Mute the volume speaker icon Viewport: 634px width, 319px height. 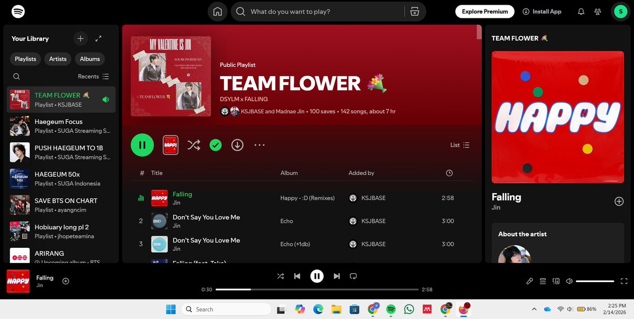[x=570, y=281]
